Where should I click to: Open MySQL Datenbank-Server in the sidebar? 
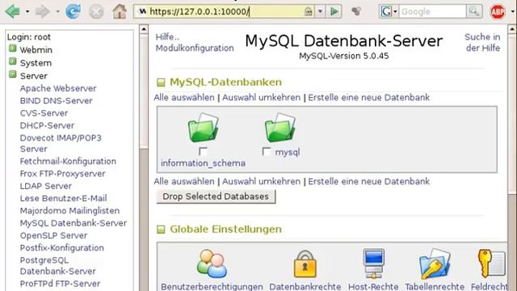74,223
